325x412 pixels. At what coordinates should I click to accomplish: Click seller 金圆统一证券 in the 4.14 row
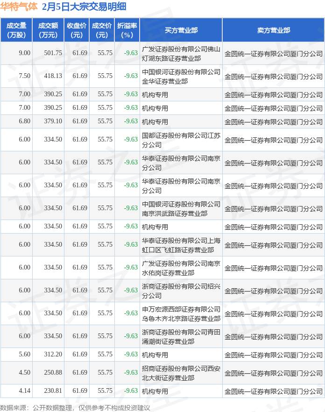click(x=274, y=391)
